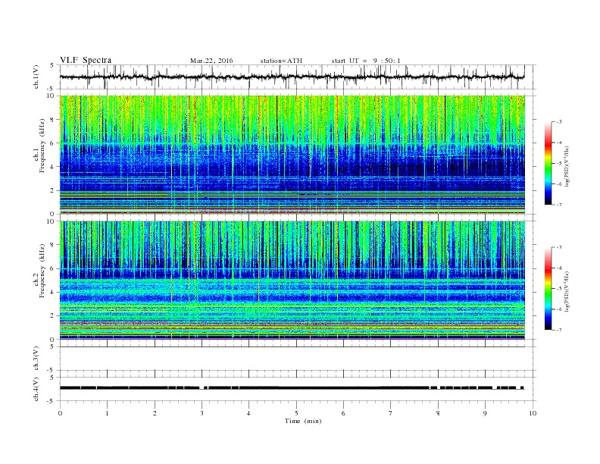Click the upper ch.1 PSD color bar
This screenshot has width=600, height=464.
[548, 163]
